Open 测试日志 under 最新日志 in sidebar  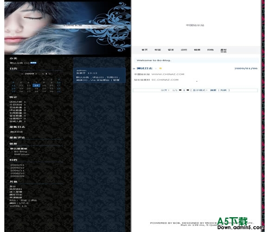click(17, 132)
